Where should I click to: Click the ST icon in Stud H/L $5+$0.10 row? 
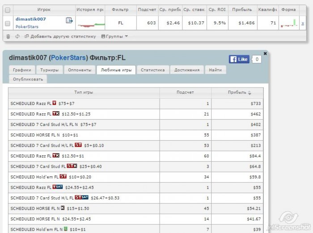coord(78,145)
